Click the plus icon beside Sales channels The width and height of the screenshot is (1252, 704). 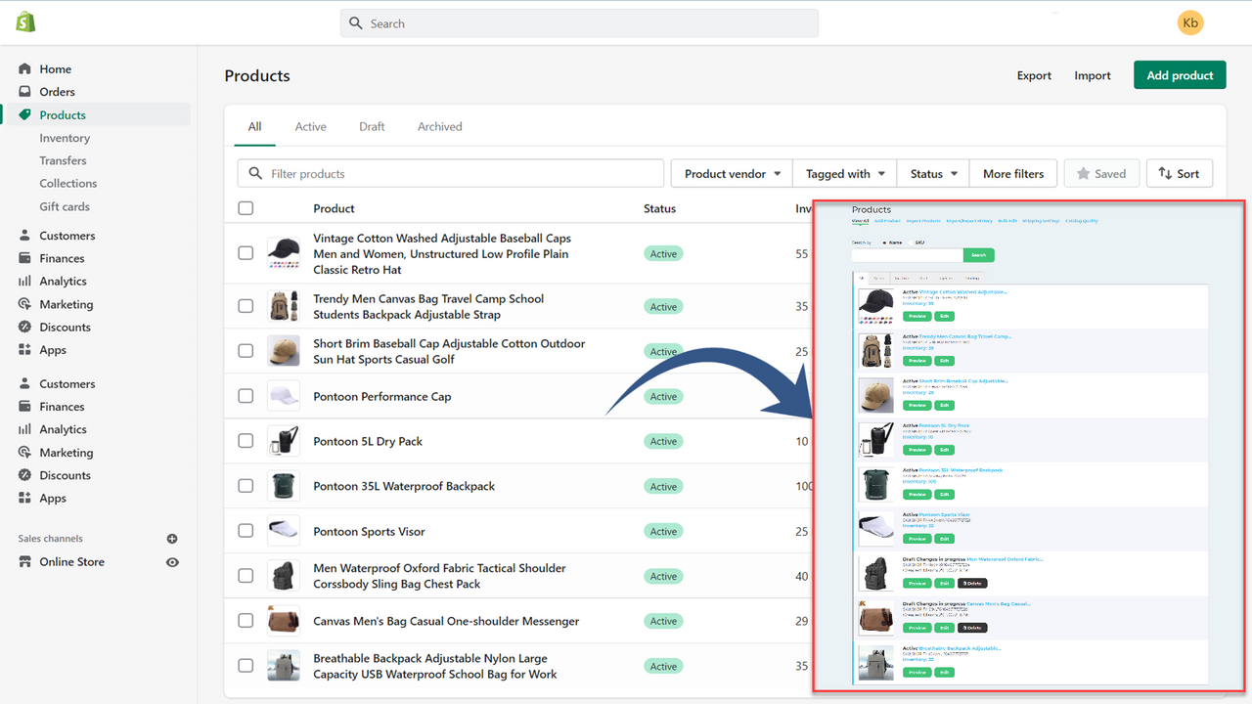(x=172, y=539)
